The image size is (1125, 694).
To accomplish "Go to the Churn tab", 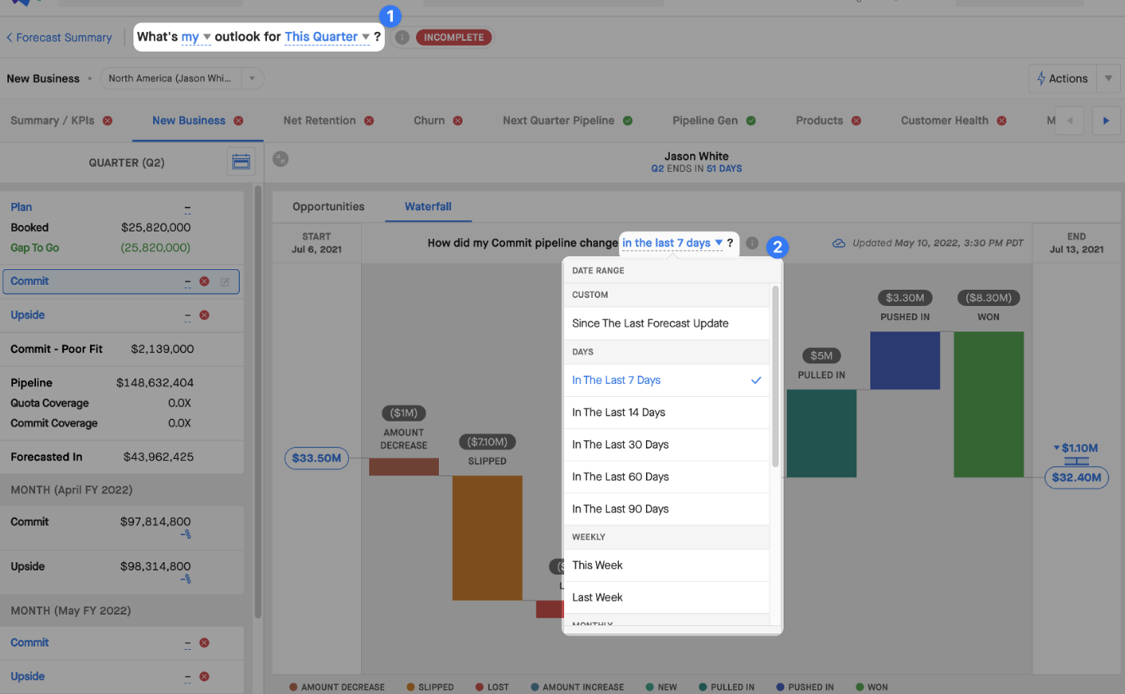I will 438,120.
